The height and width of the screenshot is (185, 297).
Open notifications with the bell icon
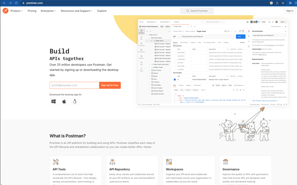[x=273, y=22]
